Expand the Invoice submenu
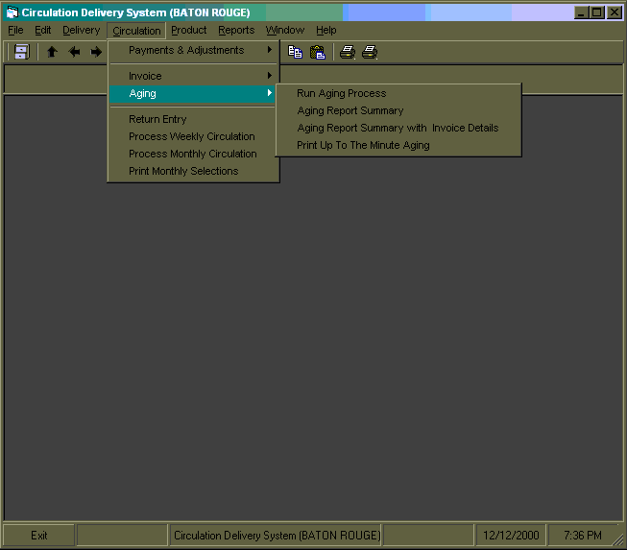This screenshot has width=627, height=550. pyautogui.click(x=193, y=76)
